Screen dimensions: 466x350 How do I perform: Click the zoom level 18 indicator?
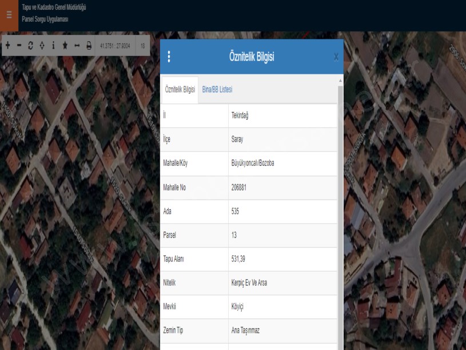(142, 46)
